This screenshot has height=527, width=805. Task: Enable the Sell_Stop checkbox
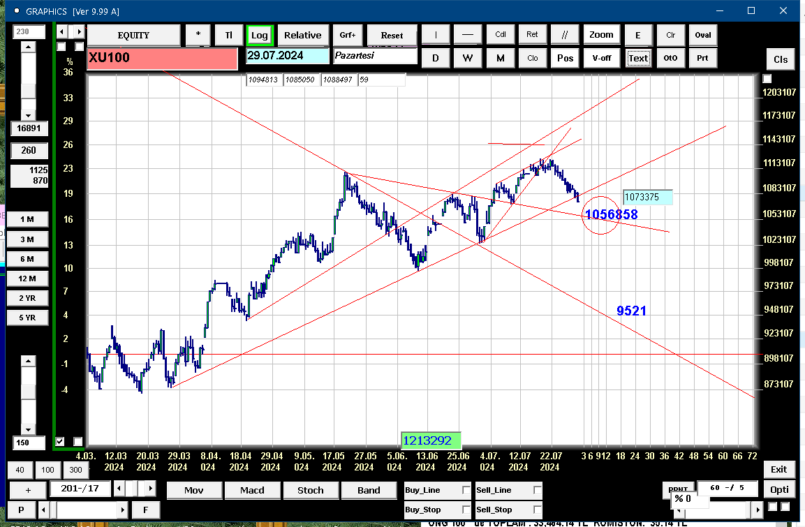tap(537, 510)
